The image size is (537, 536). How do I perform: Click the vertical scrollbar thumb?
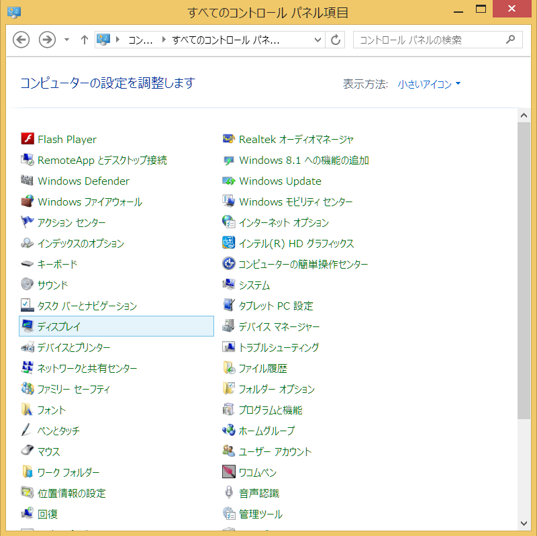click(x=524, y=271)
